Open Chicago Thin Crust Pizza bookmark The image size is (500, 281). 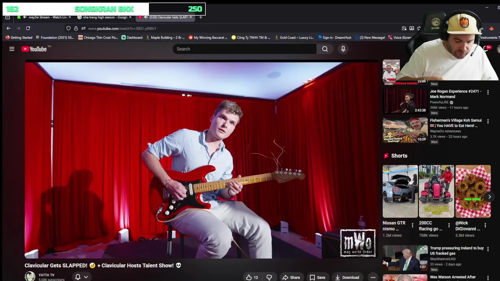click(x=98, y=37)
